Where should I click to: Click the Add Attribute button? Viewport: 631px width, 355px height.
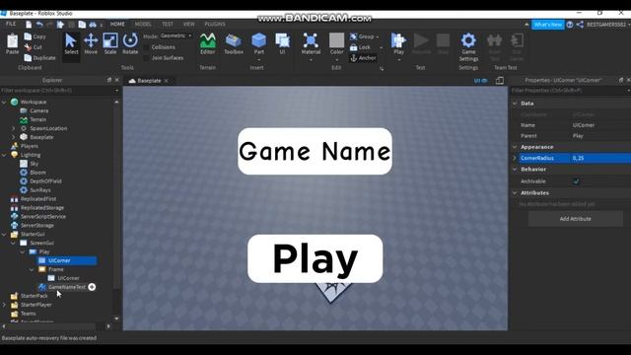click(x=576, y=219)
